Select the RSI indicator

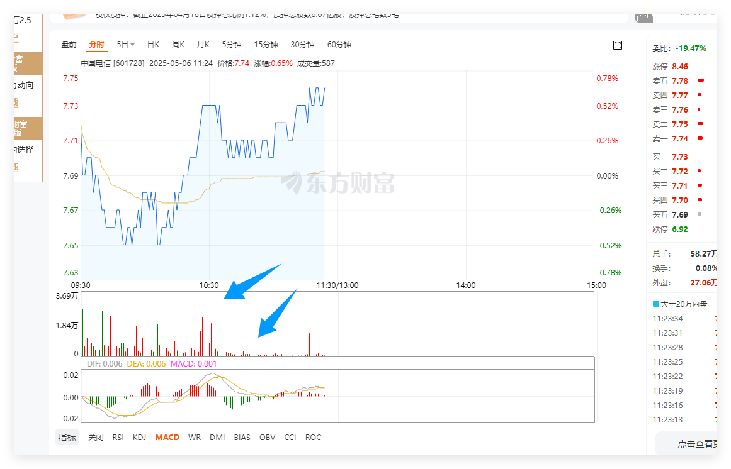tap(118, 438)
